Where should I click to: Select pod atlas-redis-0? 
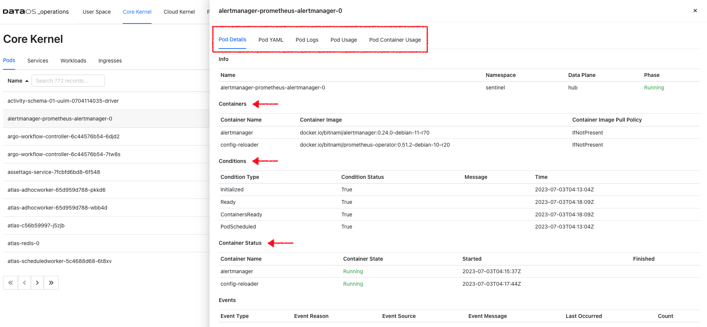[106, 243]
